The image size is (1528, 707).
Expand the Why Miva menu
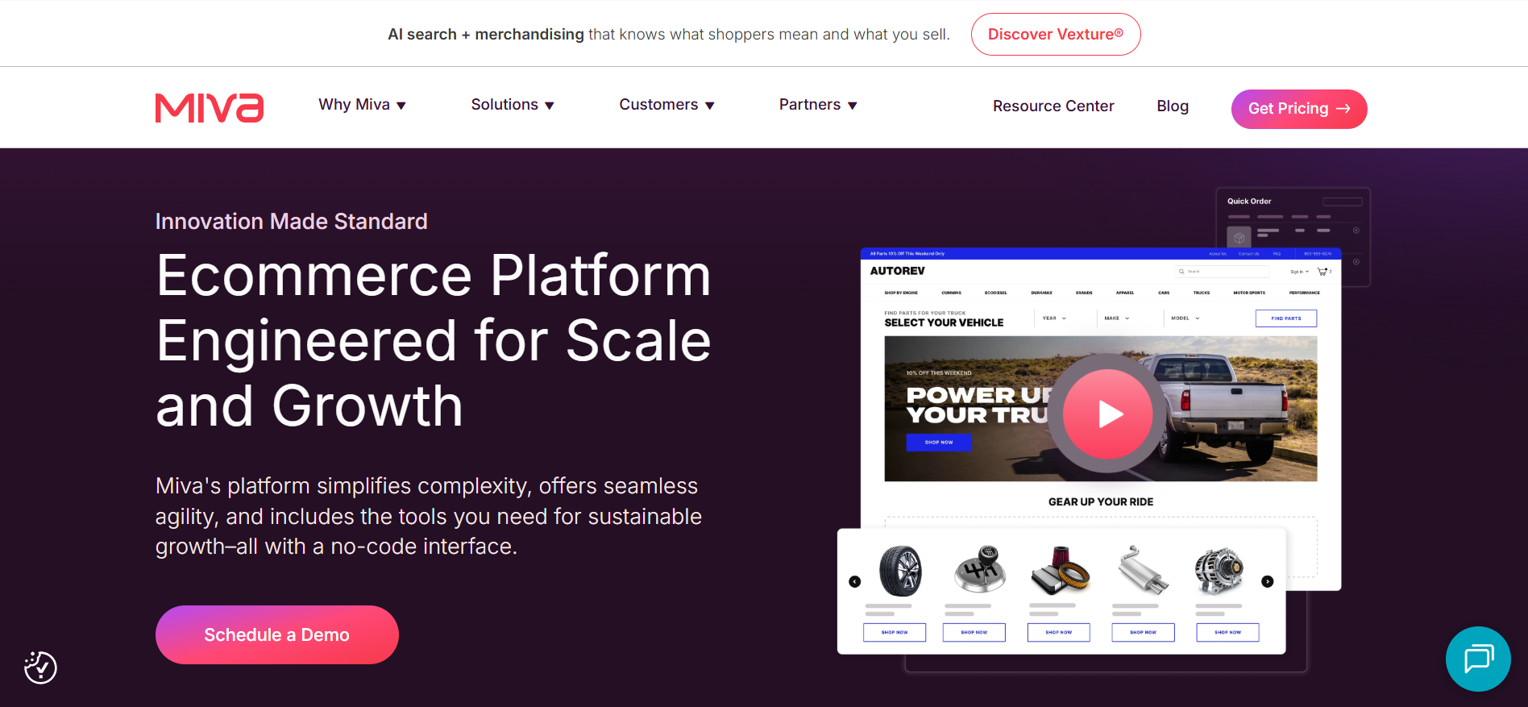362,105
